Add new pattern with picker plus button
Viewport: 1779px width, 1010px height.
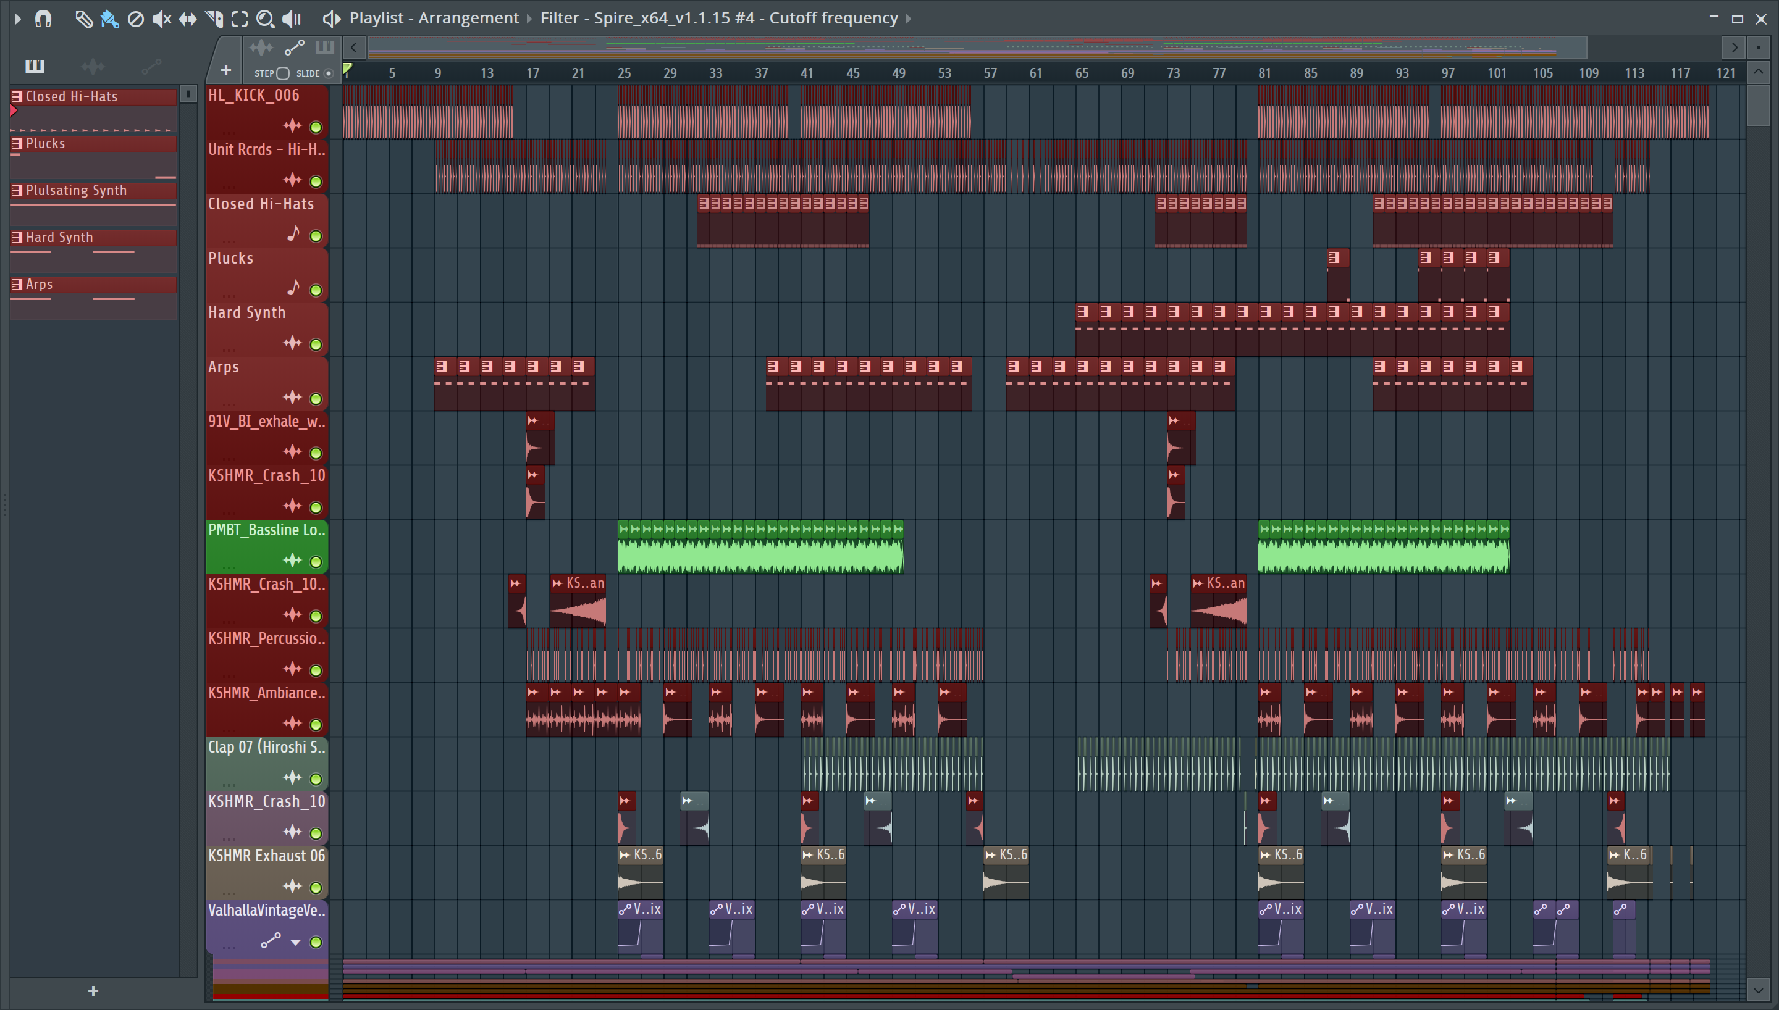click(93, 991)
